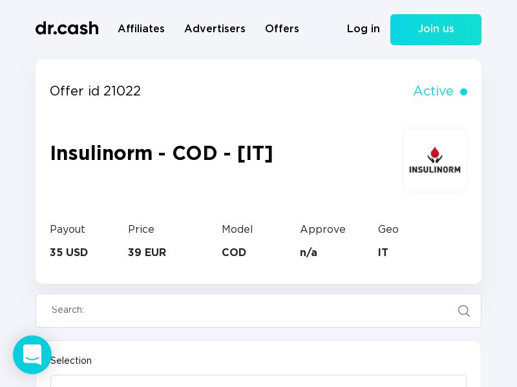Click the n/a approve value
Screen dimensions: 517x387
308,252
